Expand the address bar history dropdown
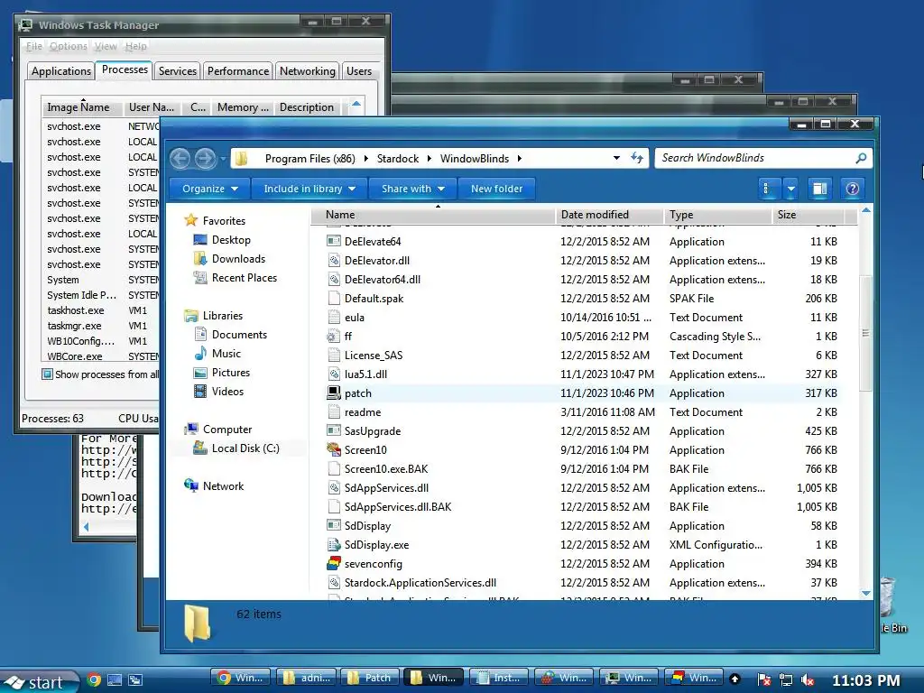Image resolution: width=924 pixels, height=693 pixels. click(616, 158)
